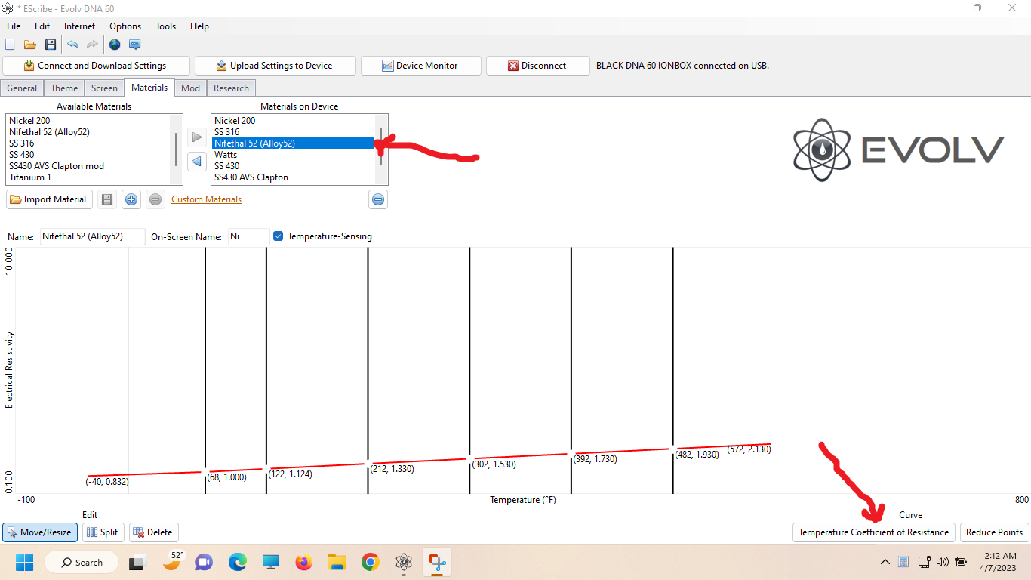
Task: Click left arrow to remove material from device
Action: coord(196,162)
